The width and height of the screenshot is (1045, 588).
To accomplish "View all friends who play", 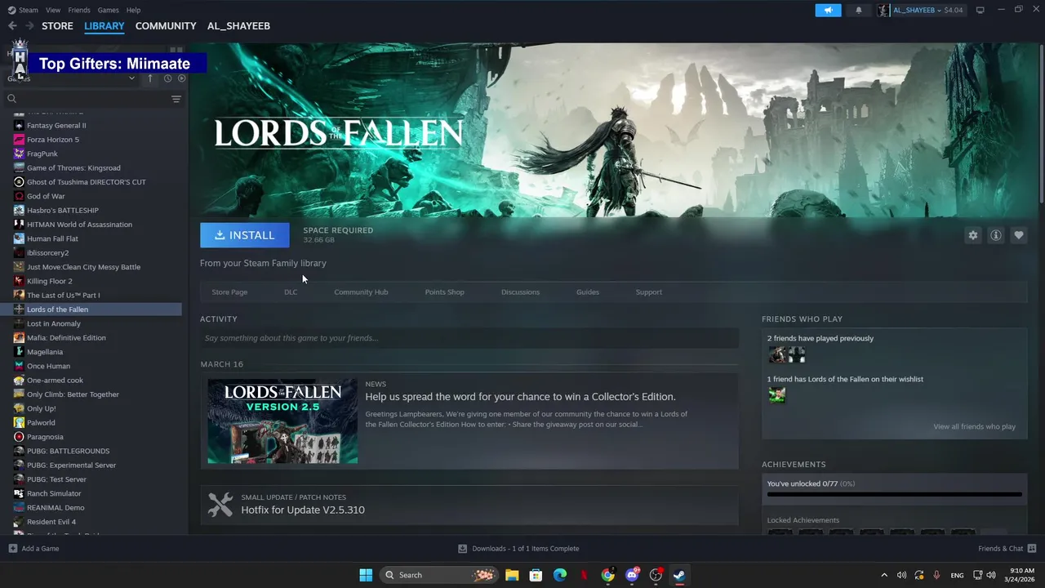I will [x=974, y=427].
